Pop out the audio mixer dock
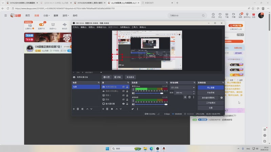271x152 pixels. (167, 82)
